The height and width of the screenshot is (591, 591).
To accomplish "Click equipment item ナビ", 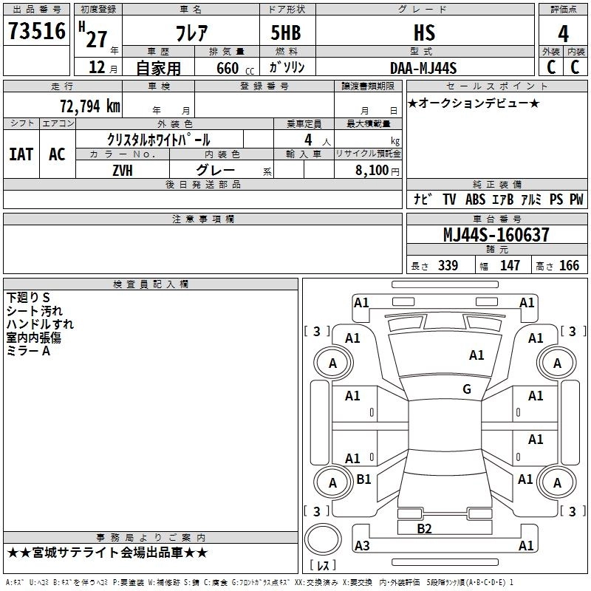I will click(423, 199).
